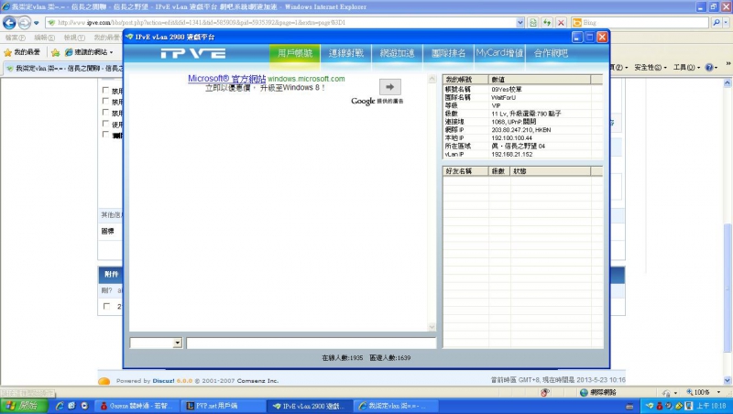This screenshot has width=733, height=414.
Task: Select the IE tab titled 我搞定vlan 柒
Action: coord(64,68)
